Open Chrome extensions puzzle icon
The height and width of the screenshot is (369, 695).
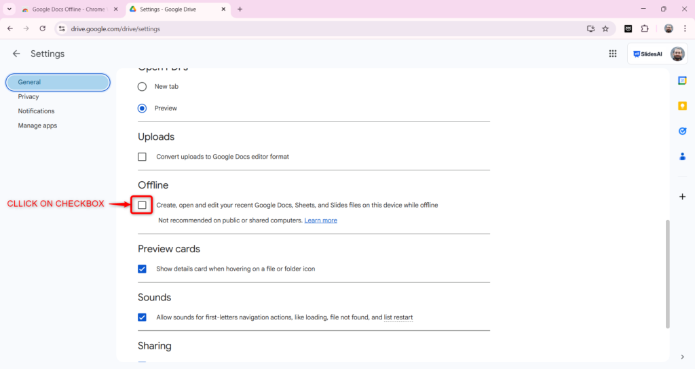click(645, 28)
